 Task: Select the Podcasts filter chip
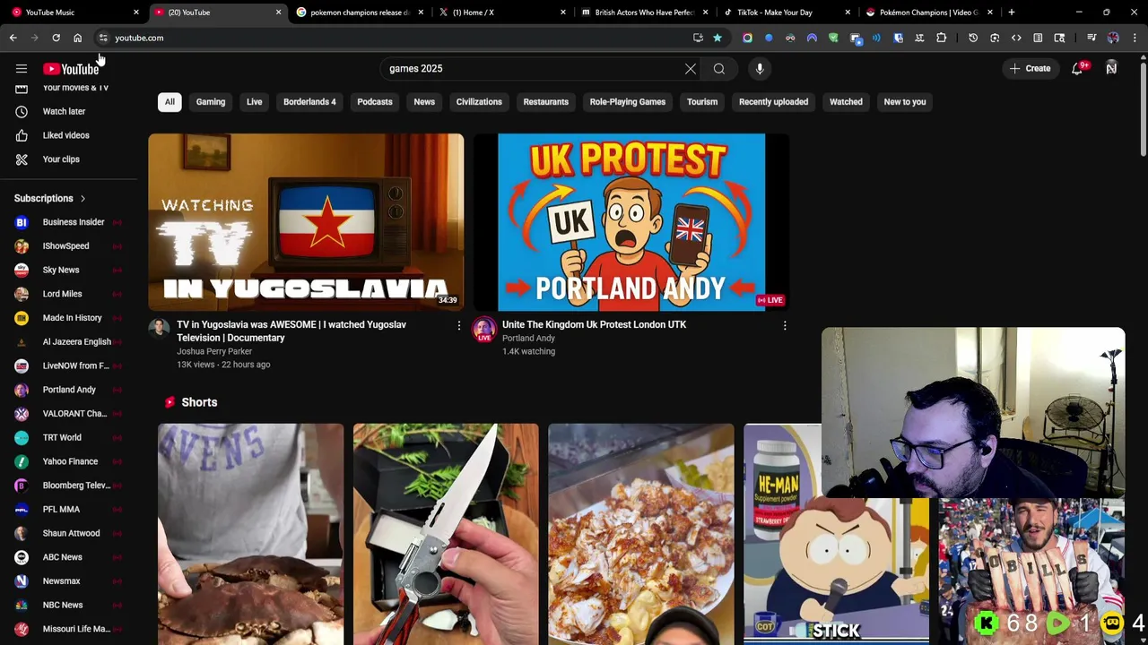[375, 102]
